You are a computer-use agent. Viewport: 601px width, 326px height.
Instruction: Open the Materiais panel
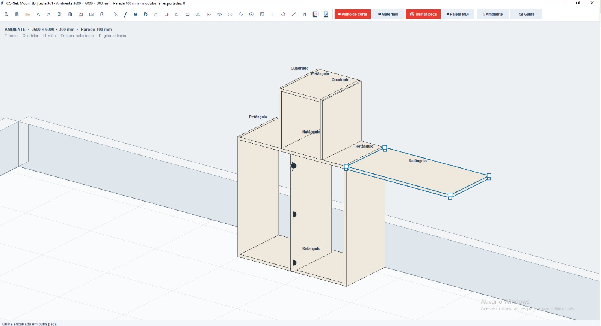pyautogui.click(x=388, y=14)
